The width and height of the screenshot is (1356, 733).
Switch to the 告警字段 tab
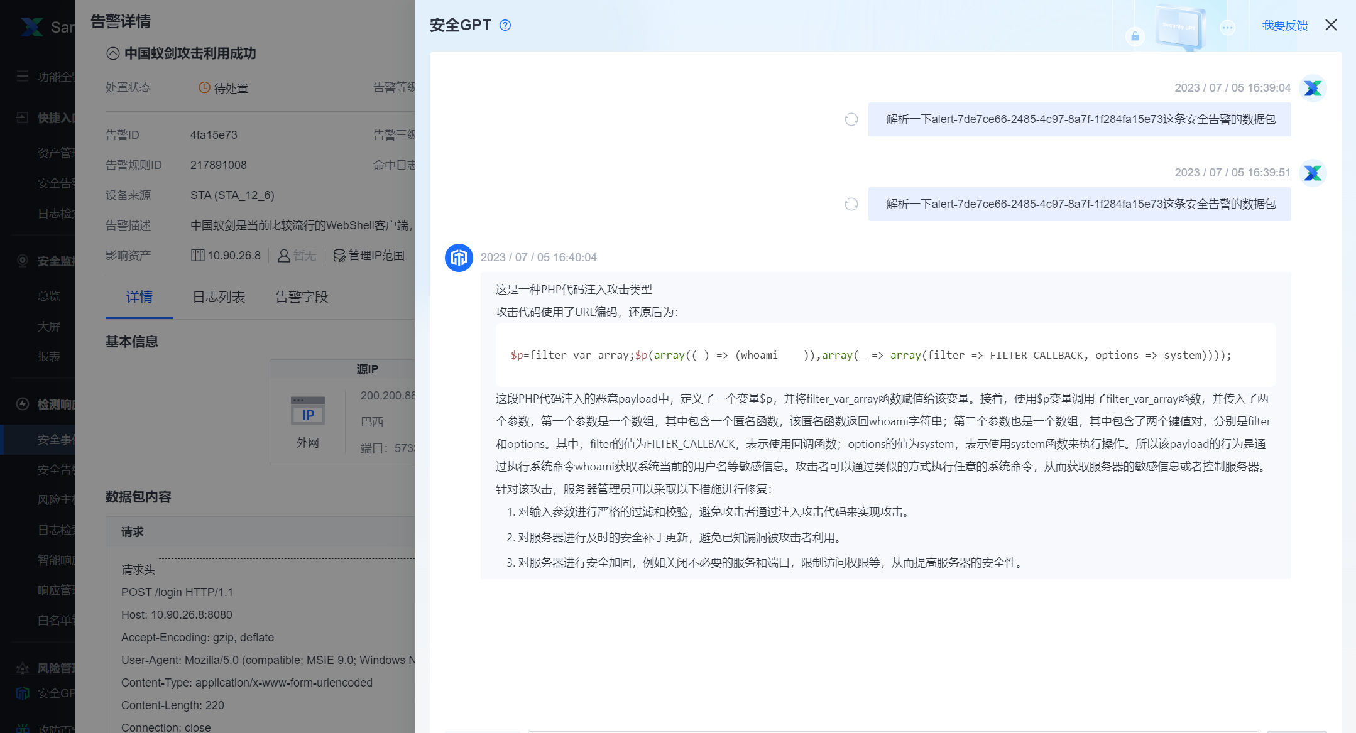click(x=301, y=297)
